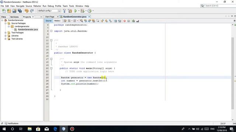
Task: Open the File menu
Action: (2, 6)
